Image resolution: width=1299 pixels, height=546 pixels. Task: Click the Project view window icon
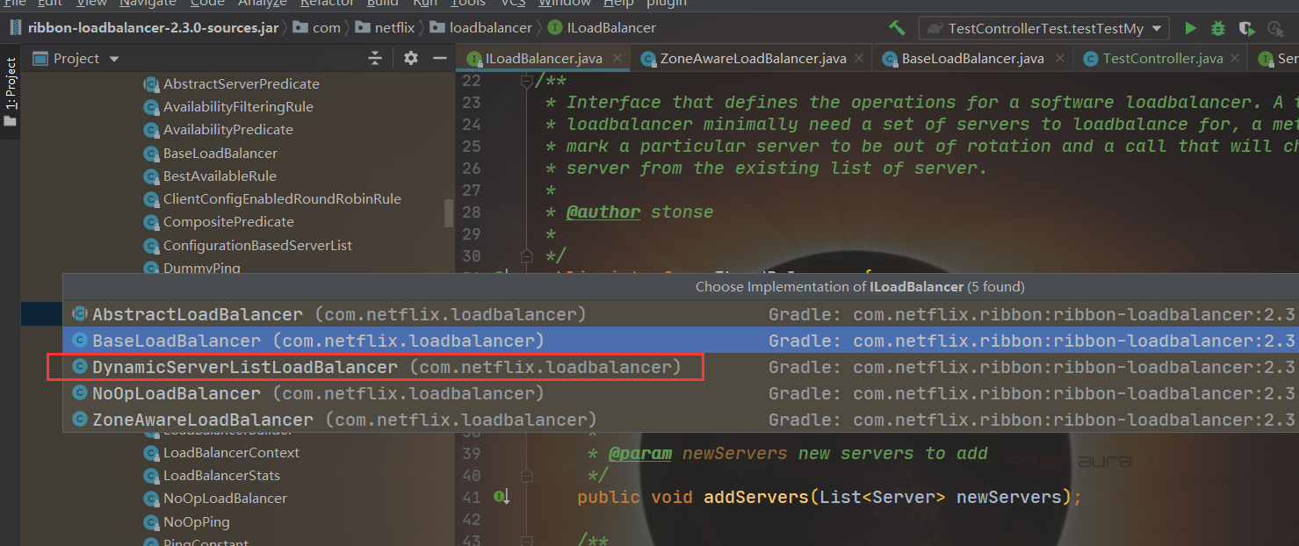(40, 59)
